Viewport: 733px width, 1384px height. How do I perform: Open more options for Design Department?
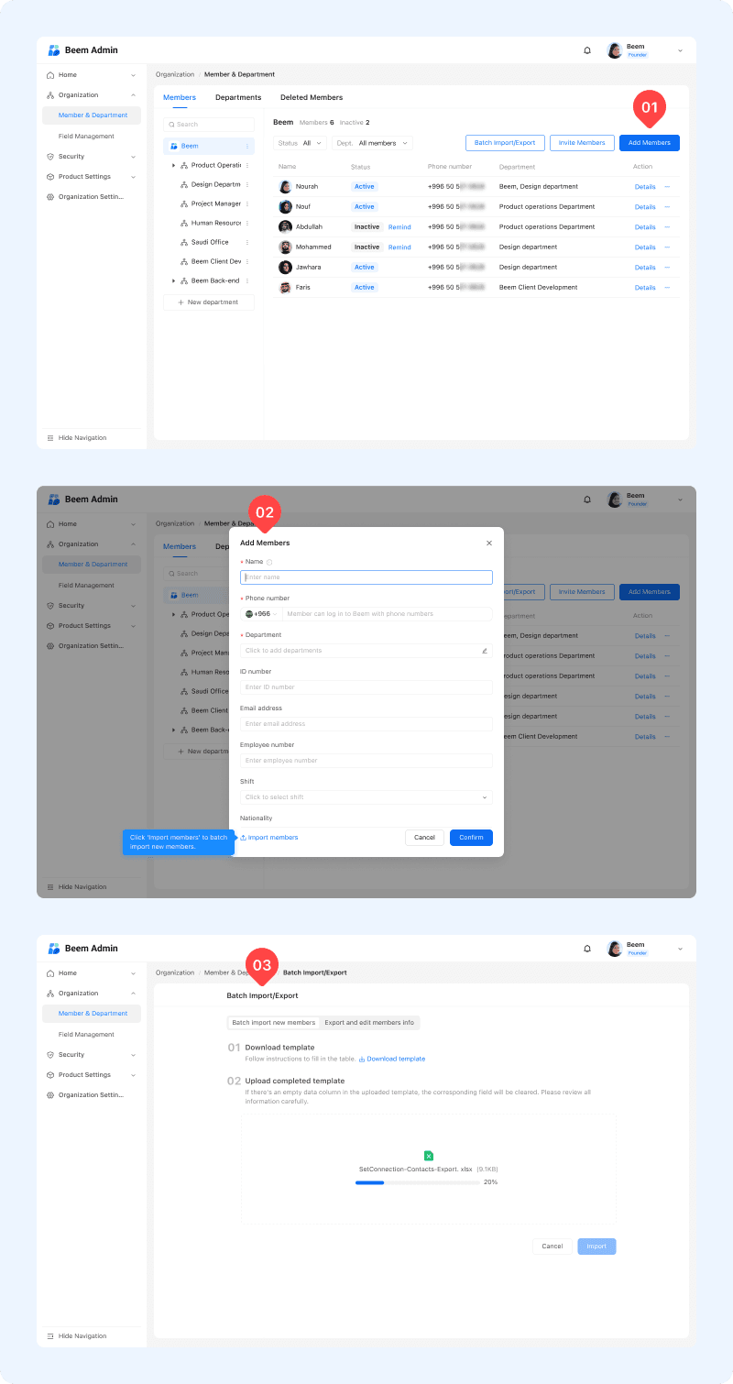tap(246, 184)
